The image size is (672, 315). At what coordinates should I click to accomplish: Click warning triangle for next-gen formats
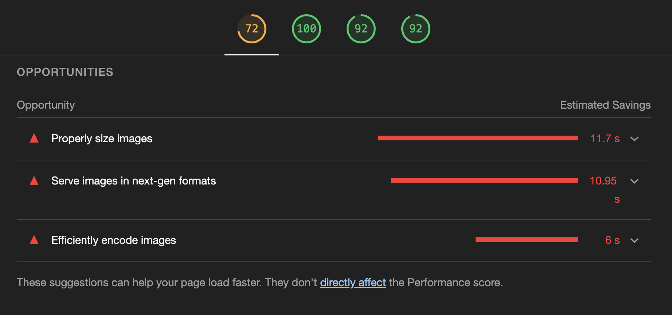(34, 181)
